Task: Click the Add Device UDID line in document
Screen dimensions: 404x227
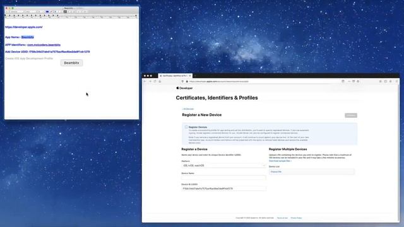Action: (x=47, y=52)
